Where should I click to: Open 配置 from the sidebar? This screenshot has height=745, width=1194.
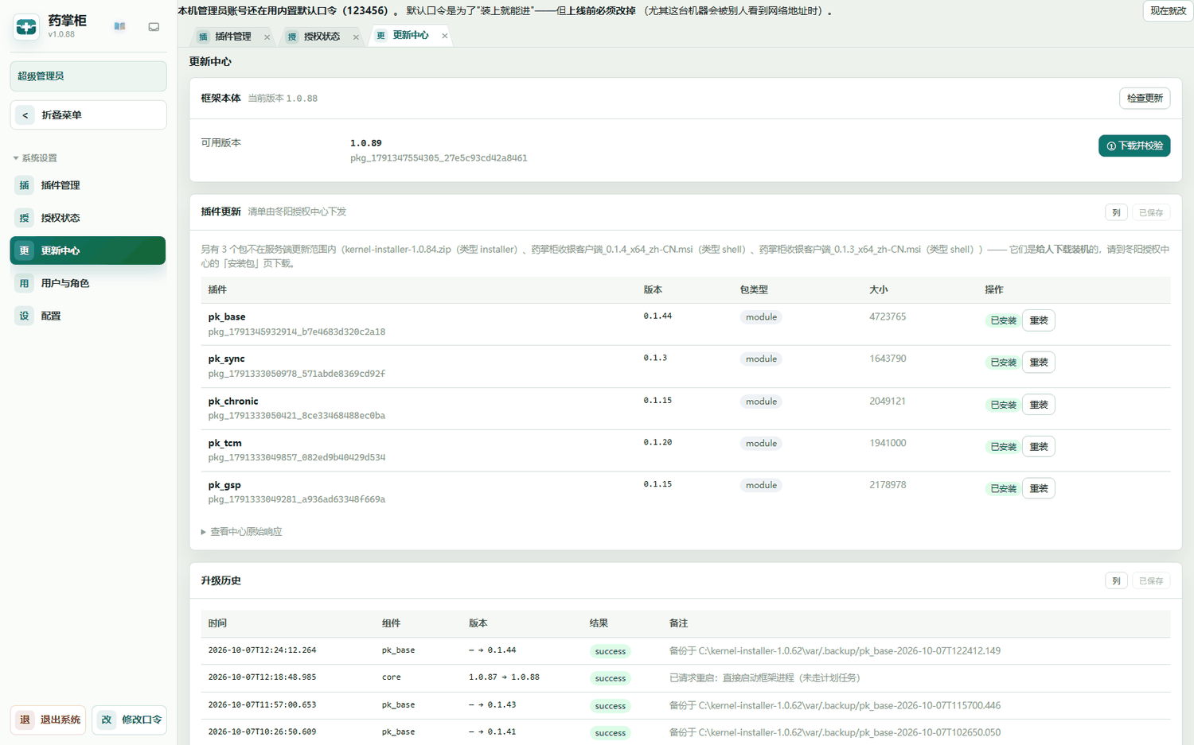[x=88, y=316]
